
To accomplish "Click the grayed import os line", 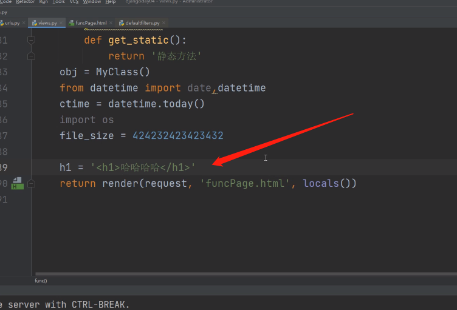I will point(86,120).
